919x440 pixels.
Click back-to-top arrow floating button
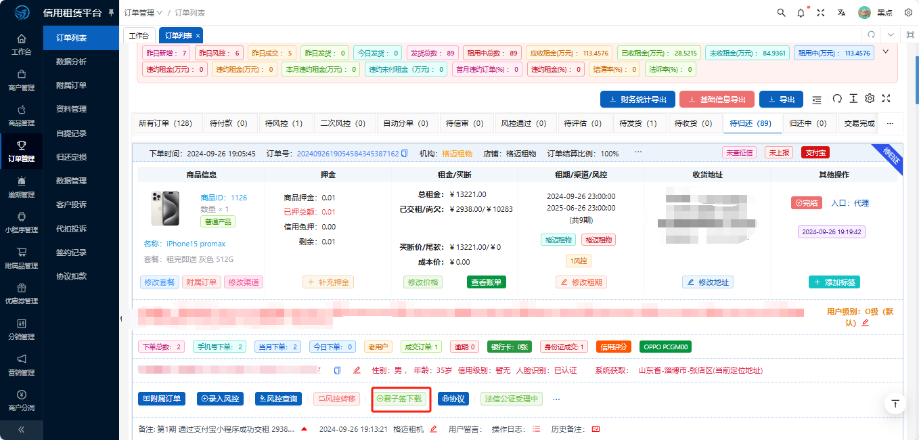(x=895, y=403)
